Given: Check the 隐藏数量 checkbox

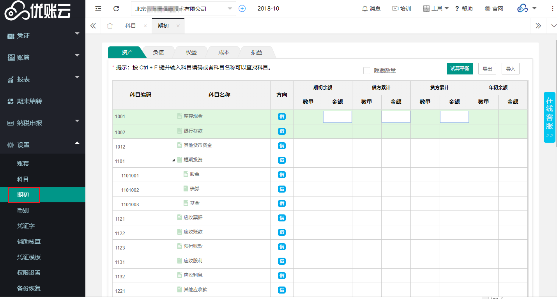Looking at the screenshot, I should 367,71.
